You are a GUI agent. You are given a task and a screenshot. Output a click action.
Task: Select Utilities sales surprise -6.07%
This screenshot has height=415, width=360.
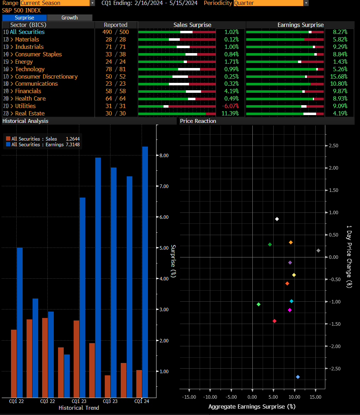(230, 106)
